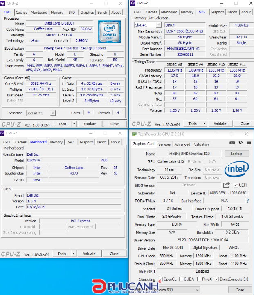This screenshot has width=254, height=295.
Task: Open the Validation tab in GPU-Z
Action: 202,145
